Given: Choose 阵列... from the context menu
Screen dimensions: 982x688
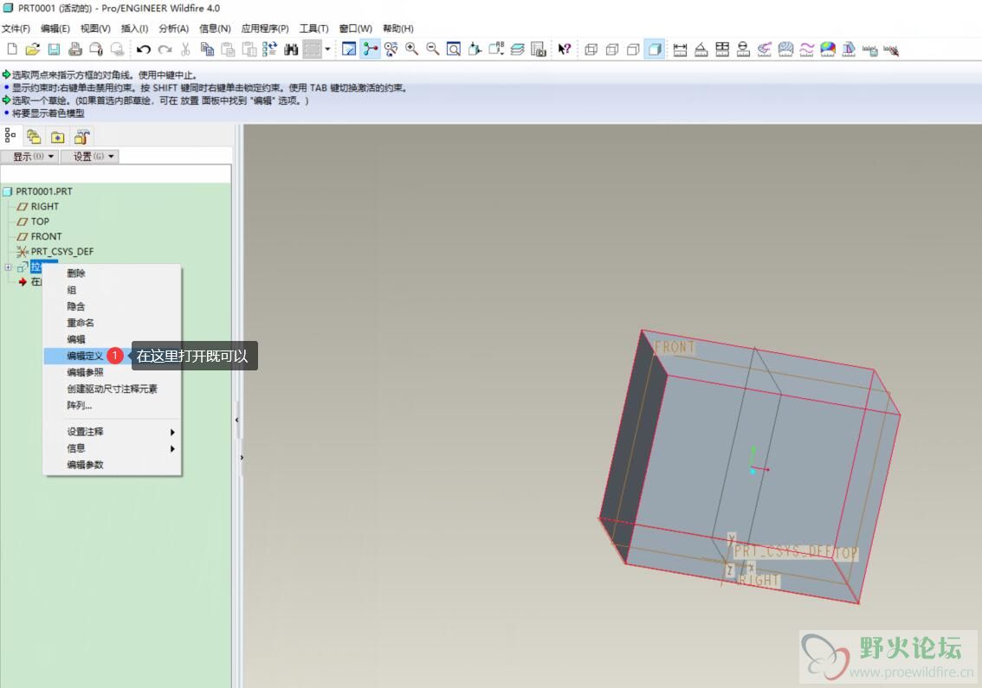Looking at the screenshot, I should point(113,405).
